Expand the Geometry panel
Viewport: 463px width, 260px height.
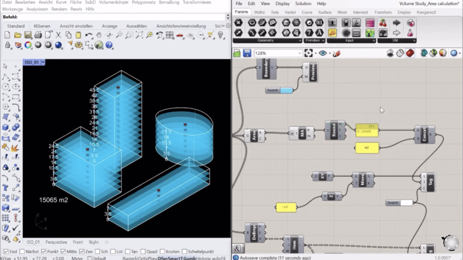300,40
